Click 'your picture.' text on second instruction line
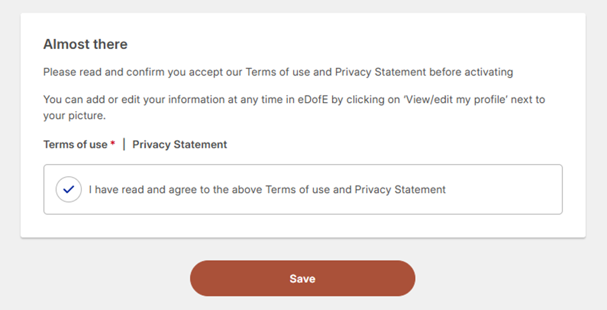Image resolution: width=607 pixels, height=310 pixels. point(74,117)
